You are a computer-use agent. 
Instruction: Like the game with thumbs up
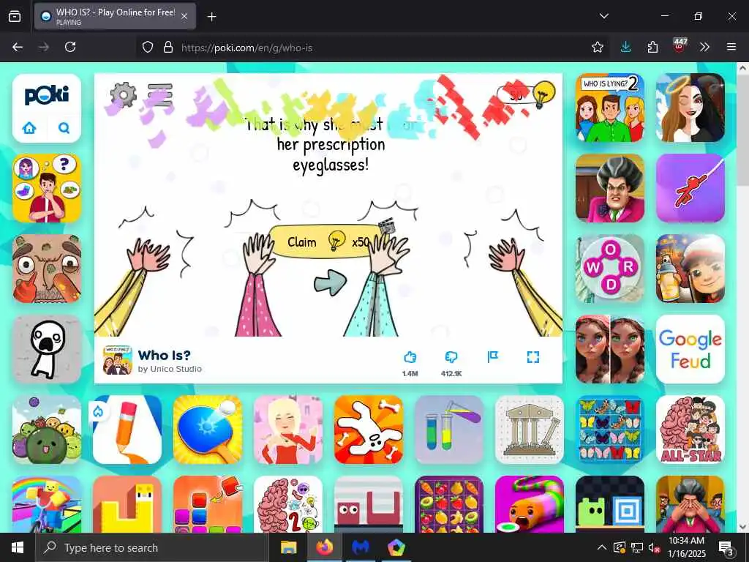[x=410, y=357]
